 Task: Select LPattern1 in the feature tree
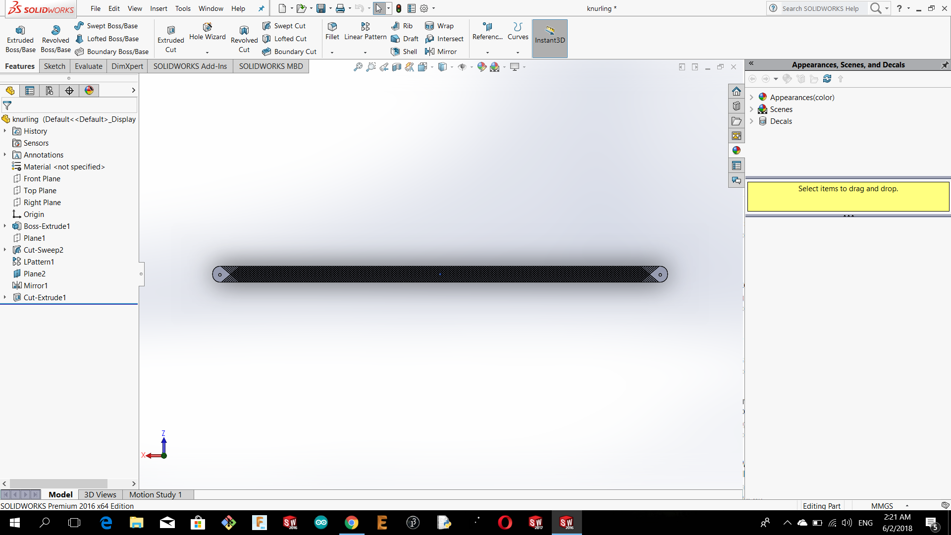pyautogui.click(x=39, y=262)
